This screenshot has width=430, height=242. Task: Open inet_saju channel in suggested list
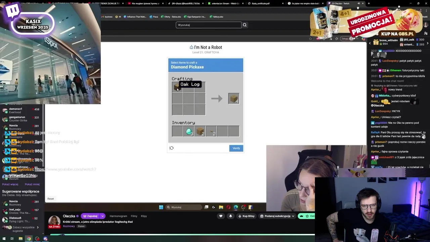click(20, 211)
